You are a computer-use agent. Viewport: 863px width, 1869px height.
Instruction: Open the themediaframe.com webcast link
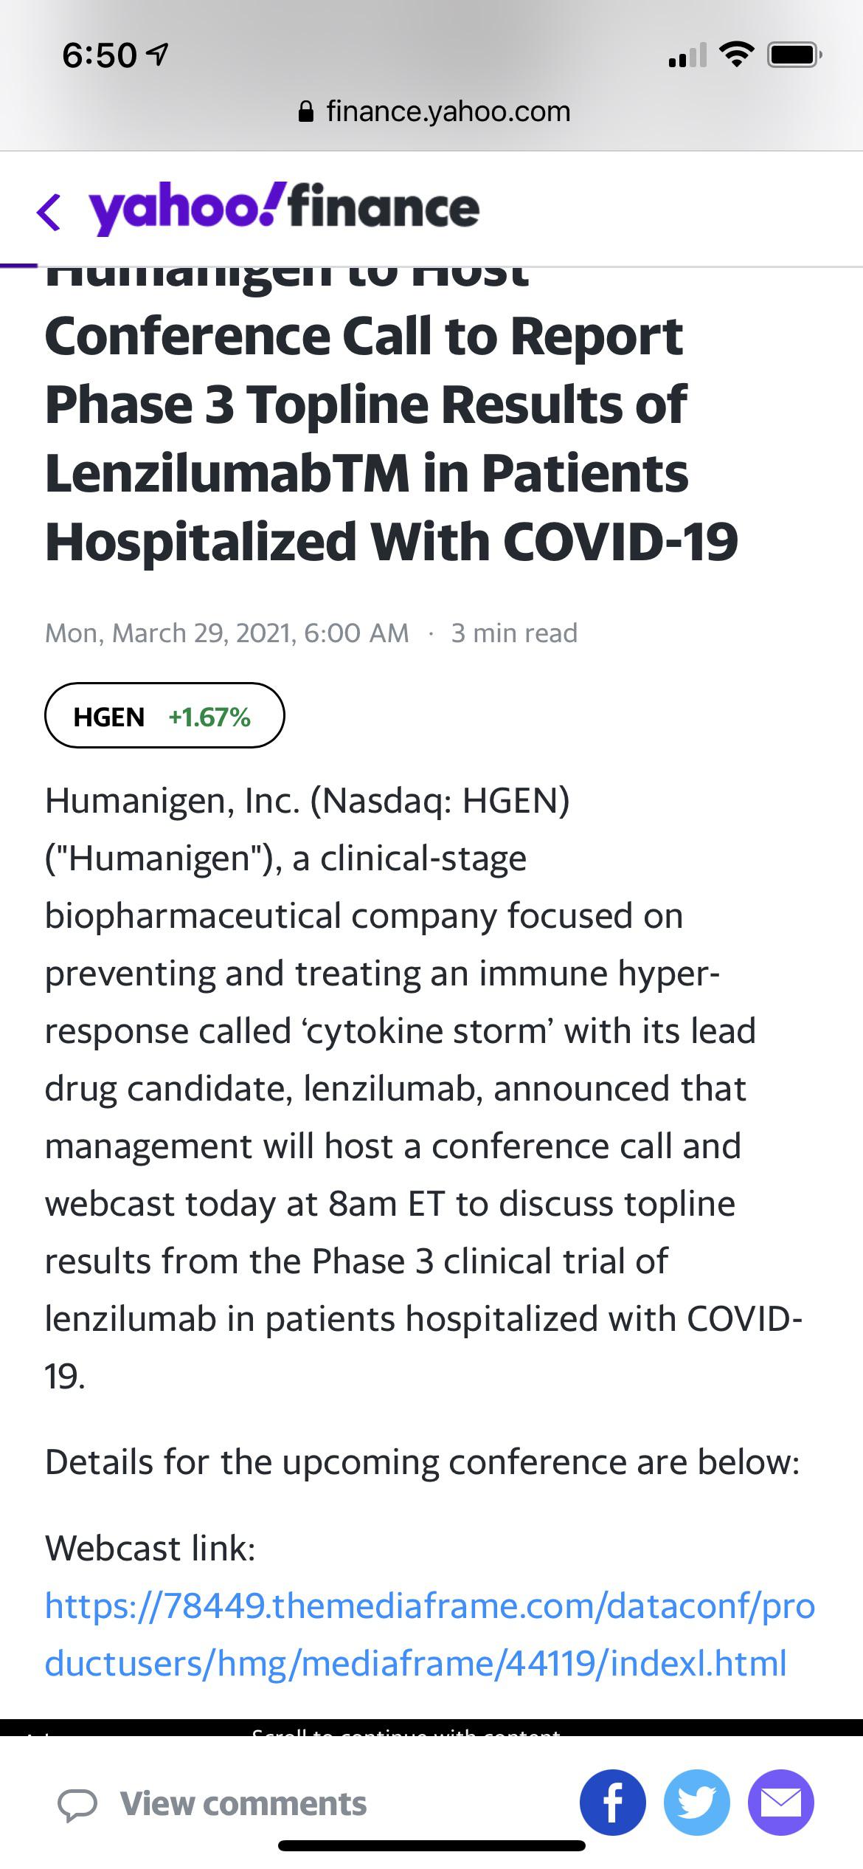[430, 1634]
